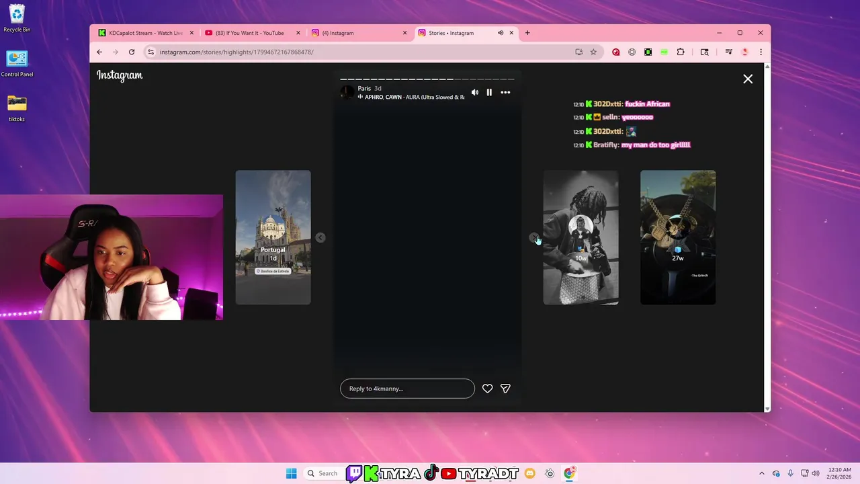860x484 pixels.
Task: Open the tab search icon
Action: point(704,52)
